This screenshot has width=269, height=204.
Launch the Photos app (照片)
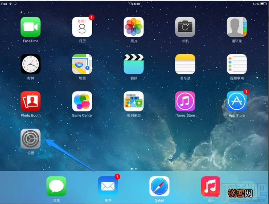133,27
